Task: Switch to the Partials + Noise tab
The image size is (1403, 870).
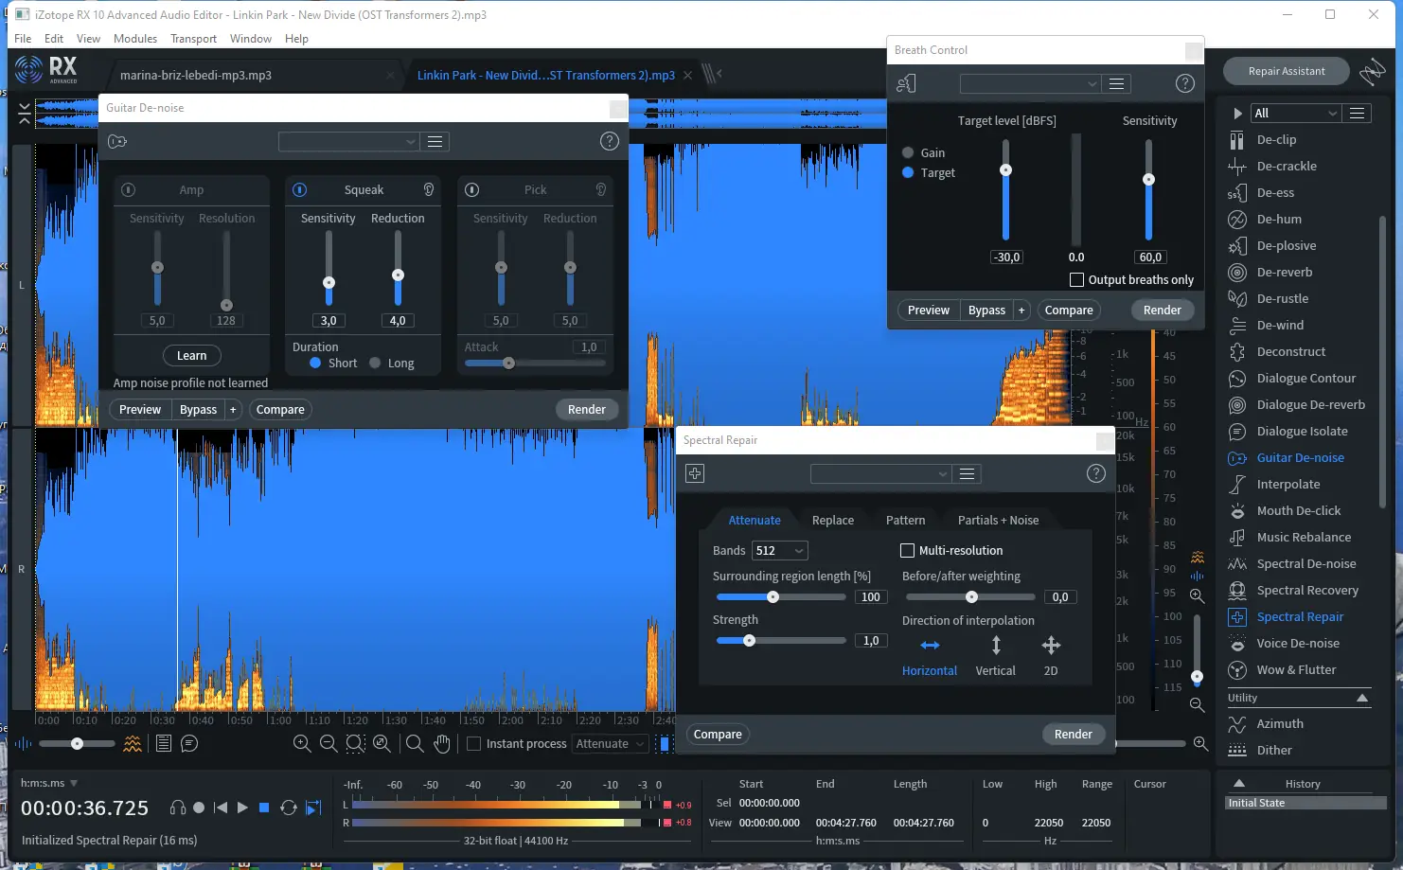Action: [x=998, y=520]
